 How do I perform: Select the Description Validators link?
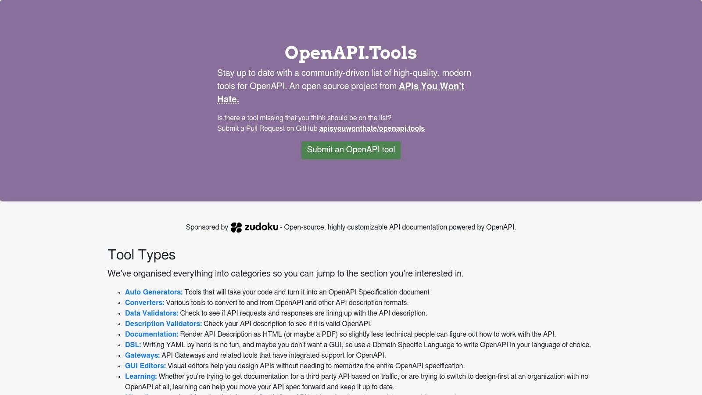coord(163,324)
